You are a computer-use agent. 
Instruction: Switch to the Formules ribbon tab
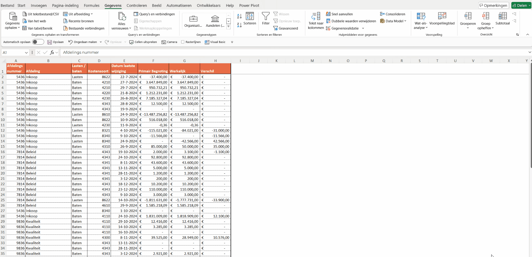[x=92, y=5]
